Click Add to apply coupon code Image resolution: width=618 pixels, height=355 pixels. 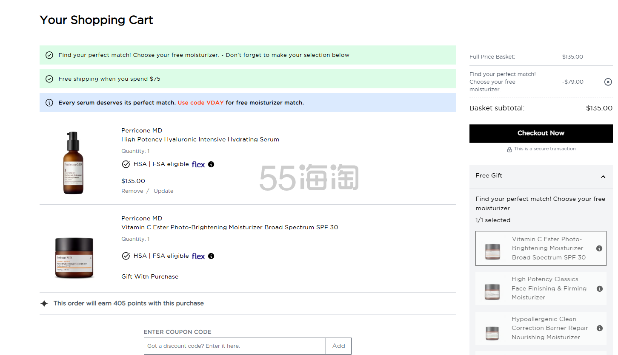[x=338, y=346]
